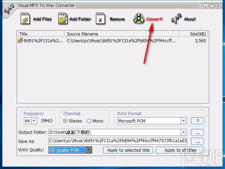225x169 pixels.
Task: Click the Add Files MP3 icon
Action: coord(26,19)
